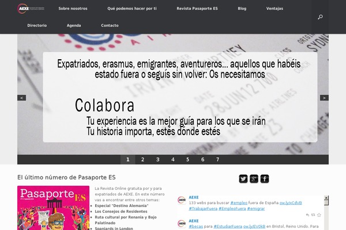346x230 pixels.
Task: Click the Twitter feed scrollbar up arrow
Action: [x=326, y=198]
